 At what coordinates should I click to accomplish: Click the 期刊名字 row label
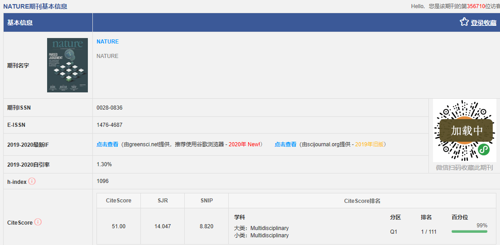(18, 65)
